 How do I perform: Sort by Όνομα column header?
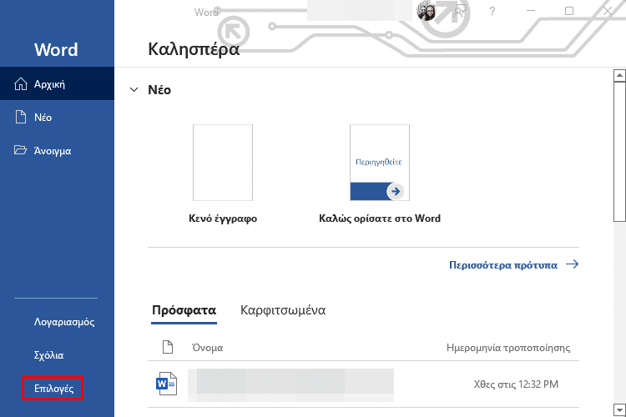tap(207, 348)
